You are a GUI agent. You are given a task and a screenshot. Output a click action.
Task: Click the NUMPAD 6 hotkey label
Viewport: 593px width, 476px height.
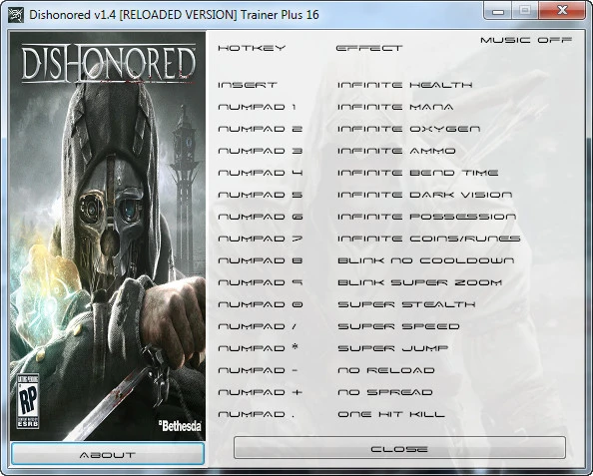(261, 217)
